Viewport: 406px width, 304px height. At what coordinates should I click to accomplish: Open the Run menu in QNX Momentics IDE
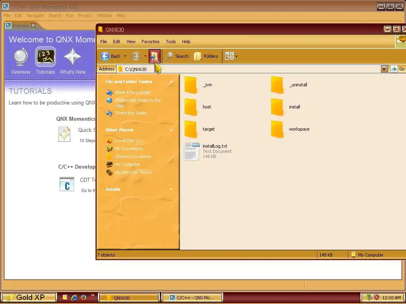tap(70, 15)
